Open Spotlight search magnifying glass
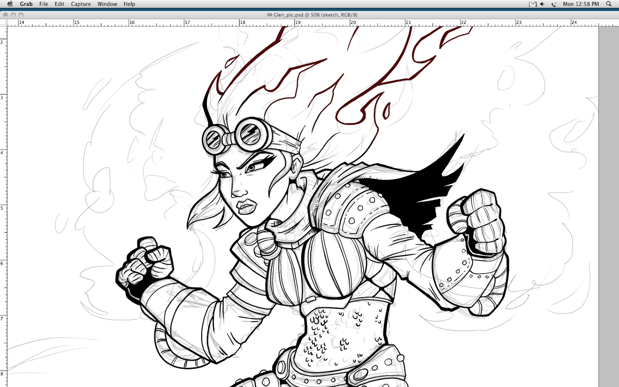The image size is (619, 387). coord(609,4)
